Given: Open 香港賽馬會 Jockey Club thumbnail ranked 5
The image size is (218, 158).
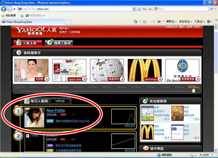Looking at the screenshot, I should pyautogui.click(x=182, y=70).
